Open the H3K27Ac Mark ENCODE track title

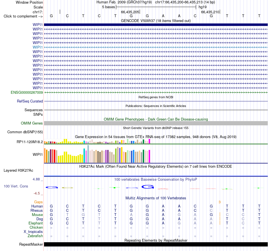(156, 167)
